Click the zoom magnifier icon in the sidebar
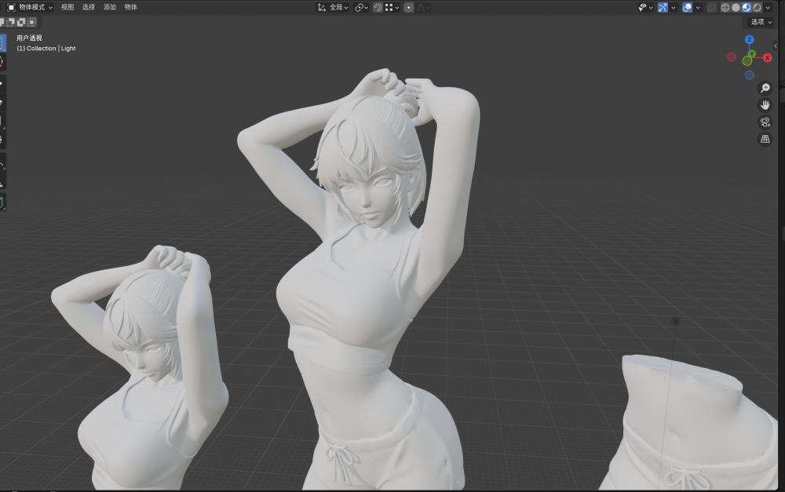Screen dimensions: 785x492 [765, 87]
